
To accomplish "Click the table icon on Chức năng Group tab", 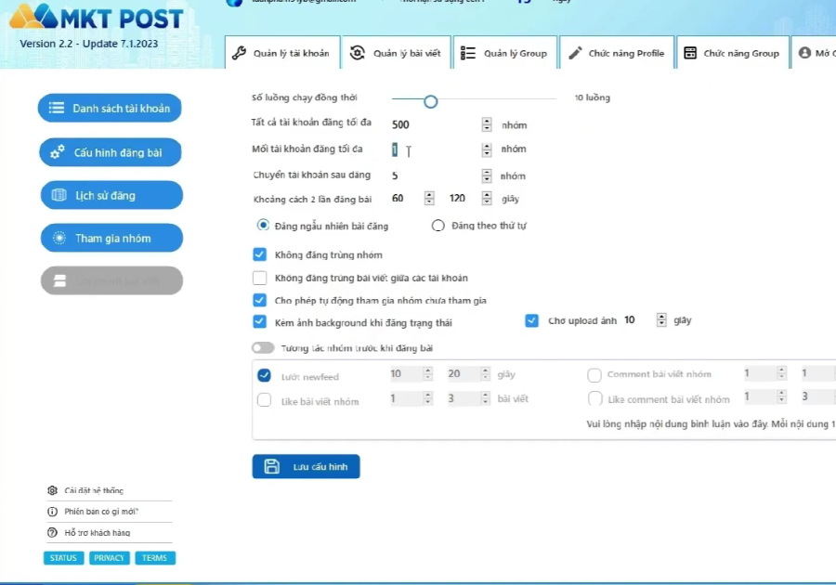I will coord(690,53).
